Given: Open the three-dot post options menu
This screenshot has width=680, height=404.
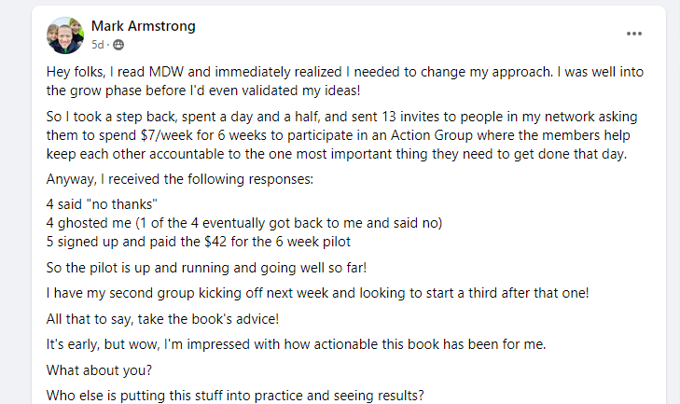Looking at the screenshot, I should pyautogui.click(x=634, y=34).
